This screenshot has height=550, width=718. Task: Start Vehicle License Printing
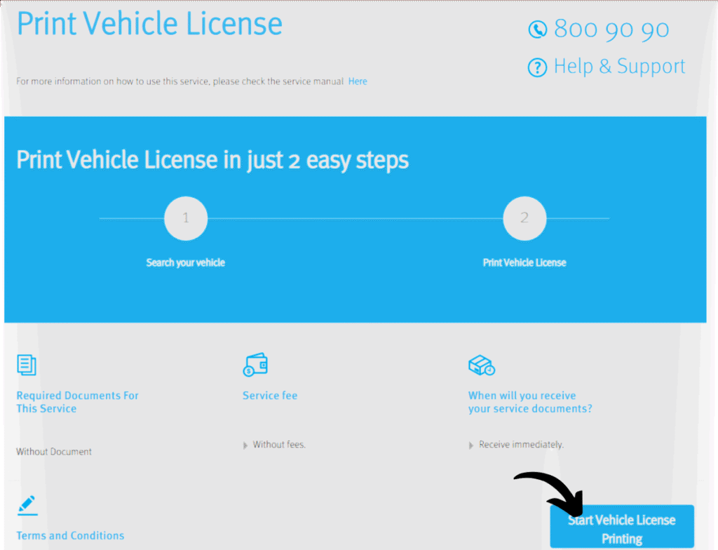pos(622,527)
